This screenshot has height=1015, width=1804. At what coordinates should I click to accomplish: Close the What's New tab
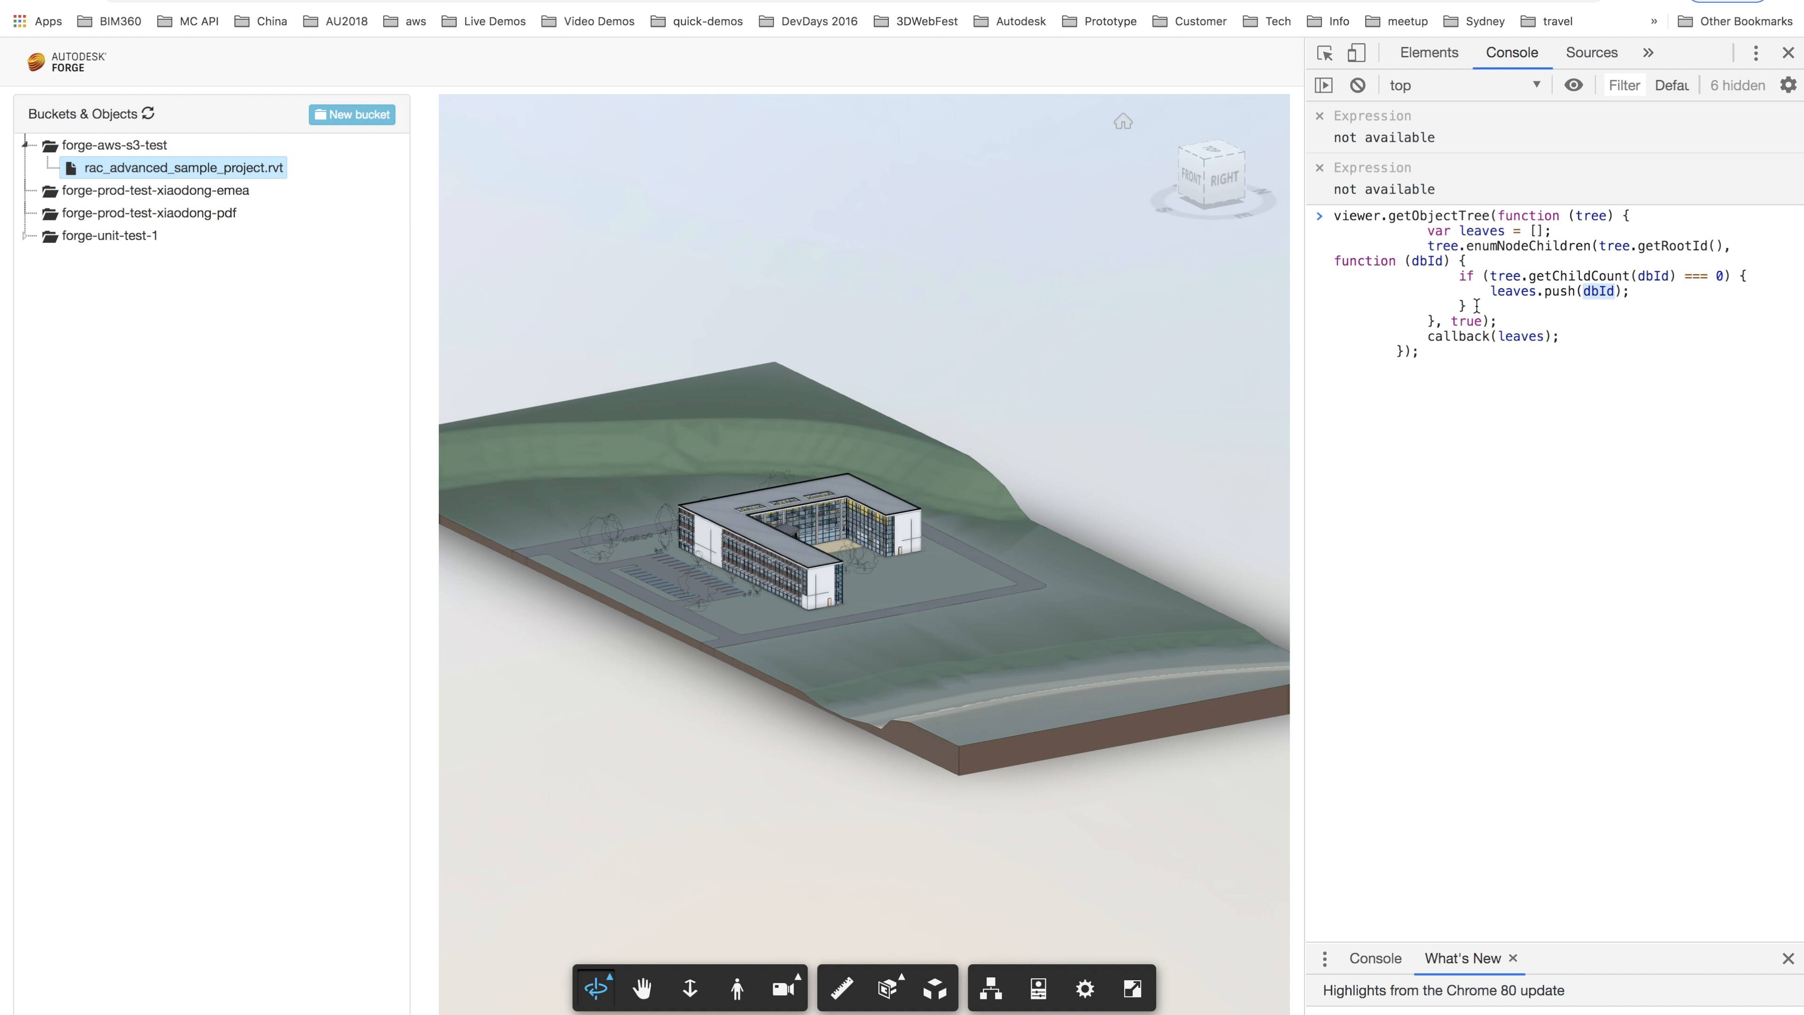tap(1513, 958)
